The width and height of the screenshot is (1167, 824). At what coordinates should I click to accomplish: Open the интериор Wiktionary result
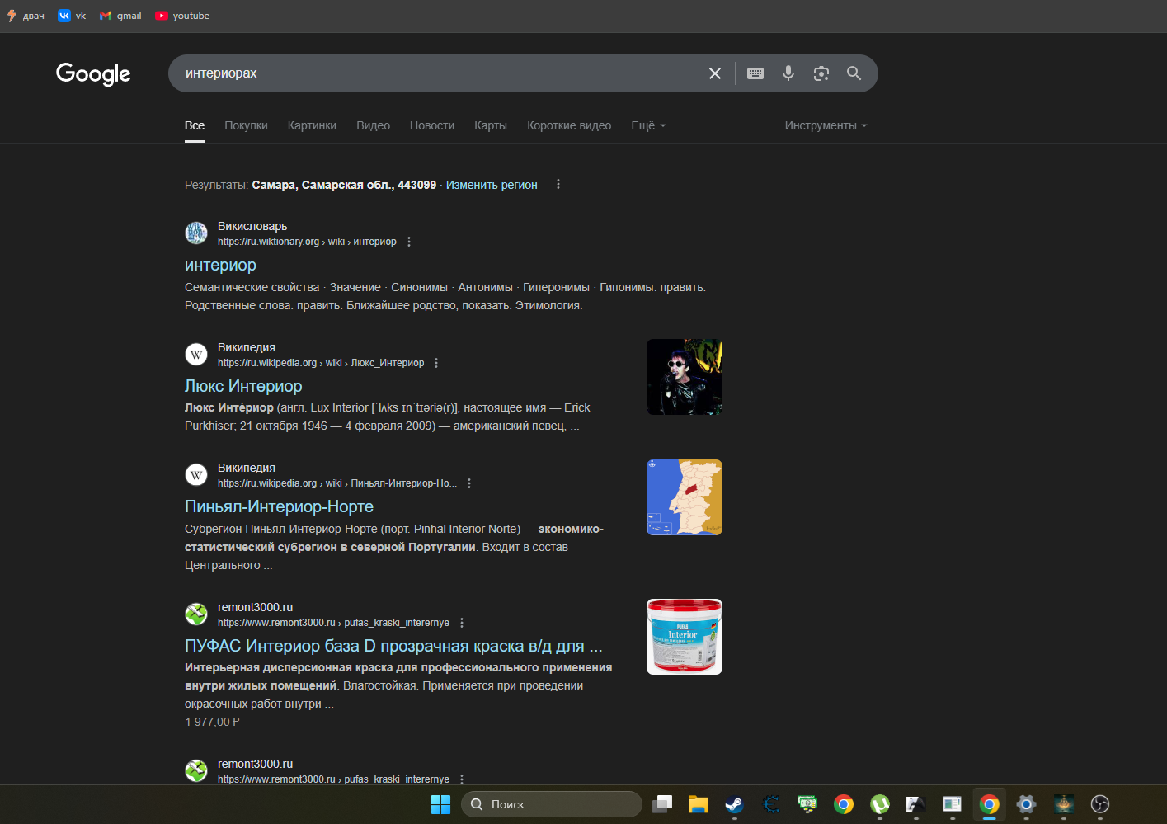pos(220,265)
